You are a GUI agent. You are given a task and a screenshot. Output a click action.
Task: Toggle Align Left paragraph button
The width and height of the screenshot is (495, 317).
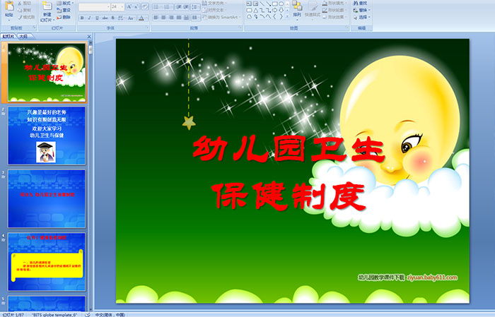(x=156, y=18)
